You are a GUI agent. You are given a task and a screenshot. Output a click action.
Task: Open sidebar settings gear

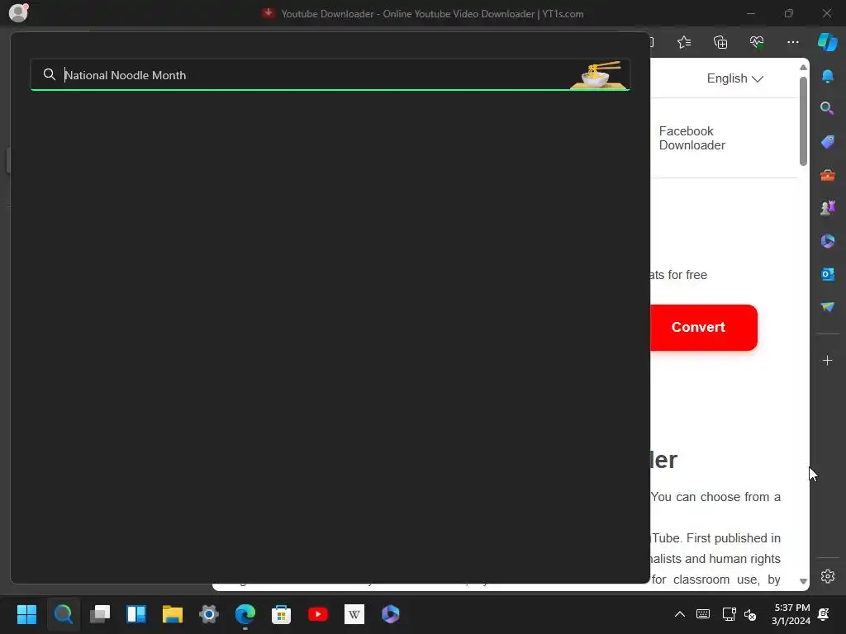[827, 575]
